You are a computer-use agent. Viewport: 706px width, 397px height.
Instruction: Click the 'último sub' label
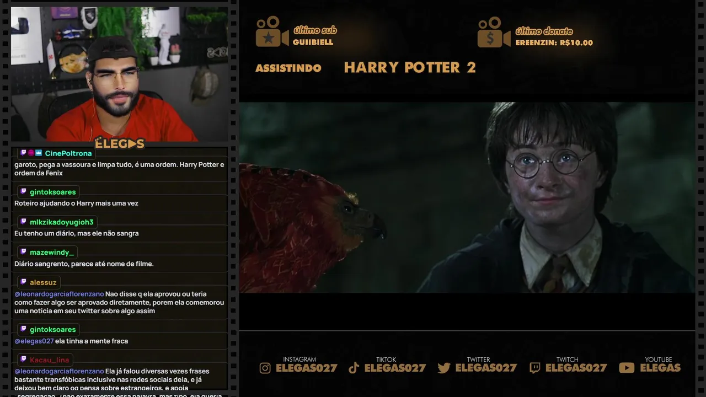(x=315, y=30)
